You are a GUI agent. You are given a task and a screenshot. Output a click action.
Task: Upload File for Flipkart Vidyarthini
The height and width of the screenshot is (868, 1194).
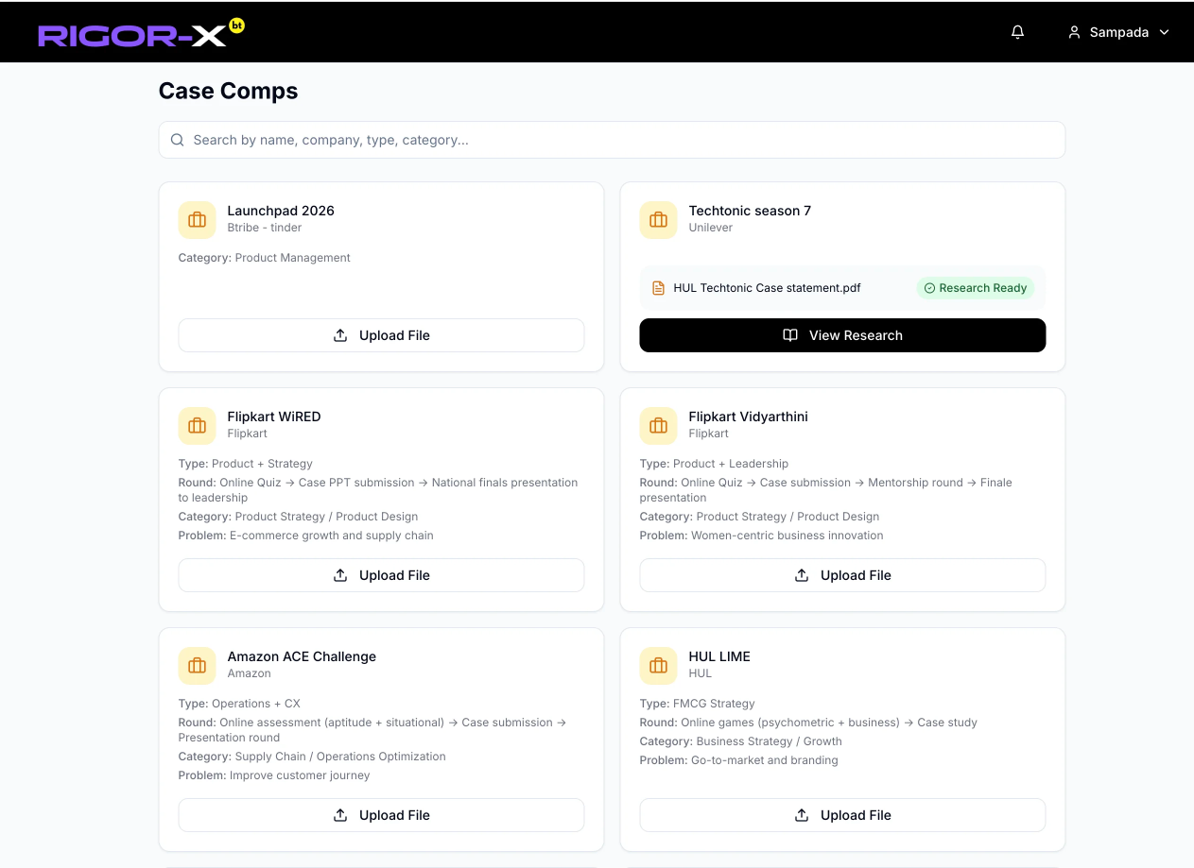click(842, 575)
